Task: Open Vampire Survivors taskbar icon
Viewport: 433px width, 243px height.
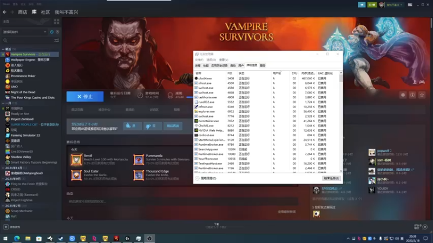Action: (116, 238)
